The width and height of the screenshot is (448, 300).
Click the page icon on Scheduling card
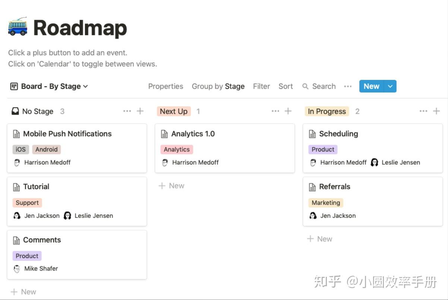pyautogui.click(x=312, y=134)
